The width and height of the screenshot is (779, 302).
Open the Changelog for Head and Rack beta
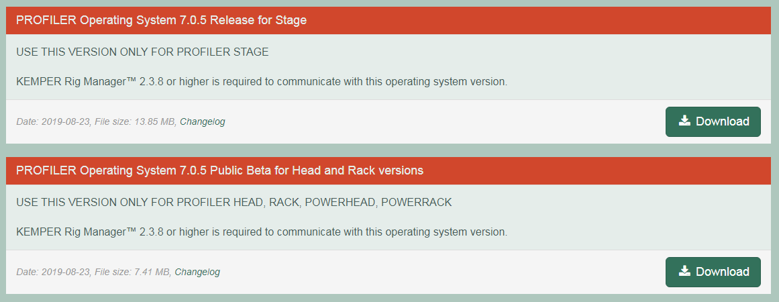[x=197, y=272]
